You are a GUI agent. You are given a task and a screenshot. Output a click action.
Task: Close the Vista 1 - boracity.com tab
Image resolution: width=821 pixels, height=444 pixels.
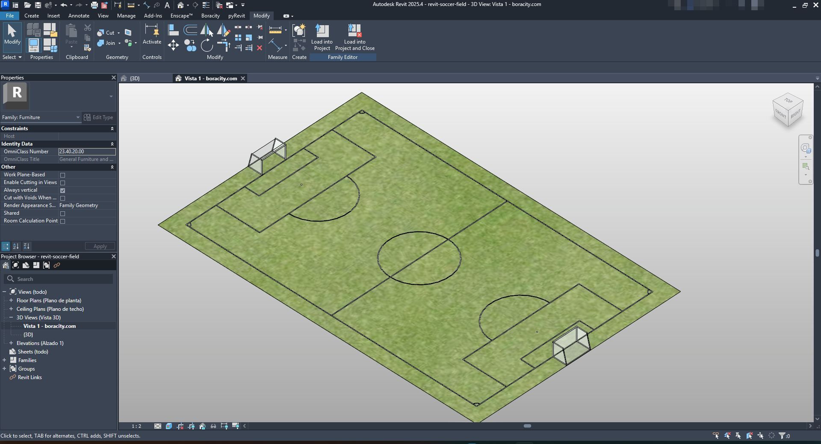(x=243, y=79)
